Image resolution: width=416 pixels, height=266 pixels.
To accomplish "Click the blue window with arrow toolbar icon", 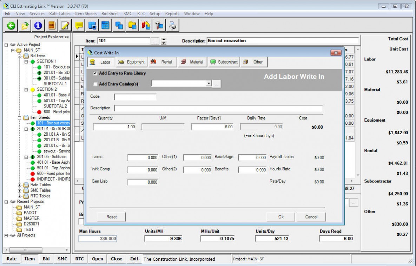I will pyautogui.click(x=92, y=26).
